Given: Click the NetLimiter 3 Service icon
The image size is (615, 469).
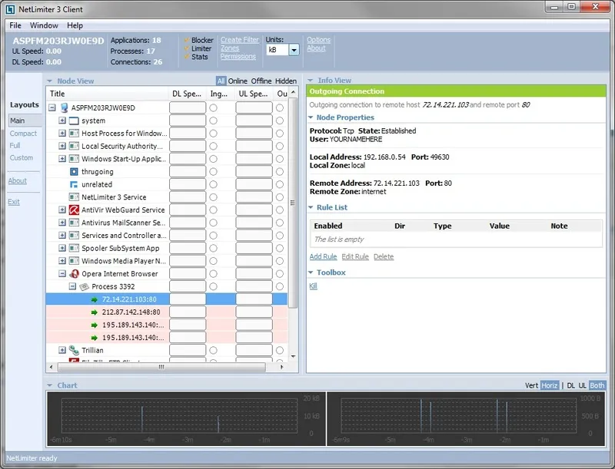Looking at the screenshot, I should click(x=74, y=197).
